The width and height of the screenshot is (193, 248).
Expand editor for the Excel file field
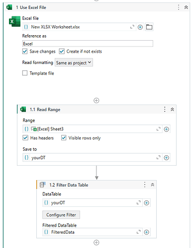pos(132,27)
